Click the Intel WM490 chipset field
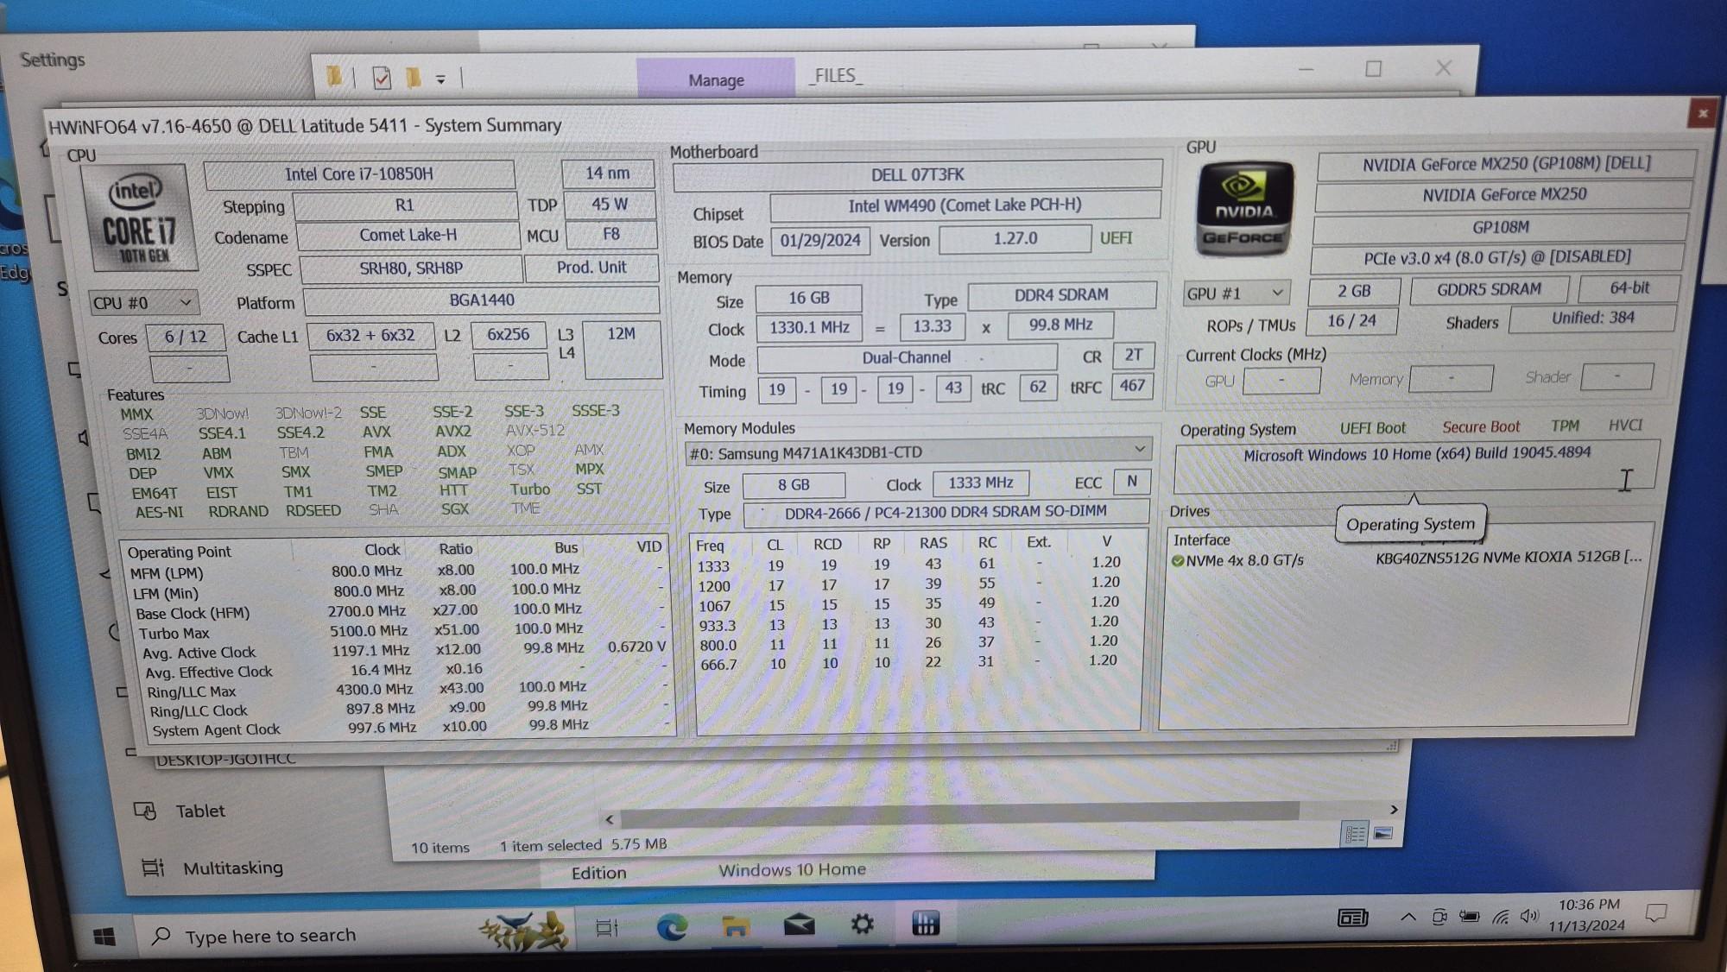1727x972 pixels. coord(965,205)
